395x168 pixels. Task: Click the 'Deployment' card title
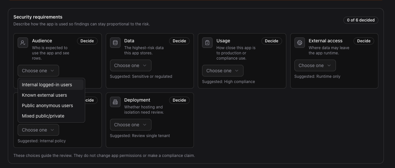tap(137, 100)
